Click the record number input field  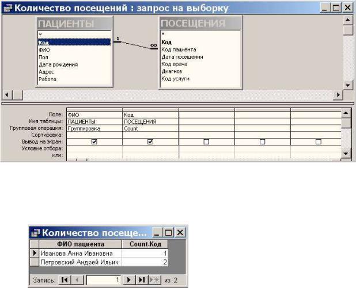click(104, 280)
